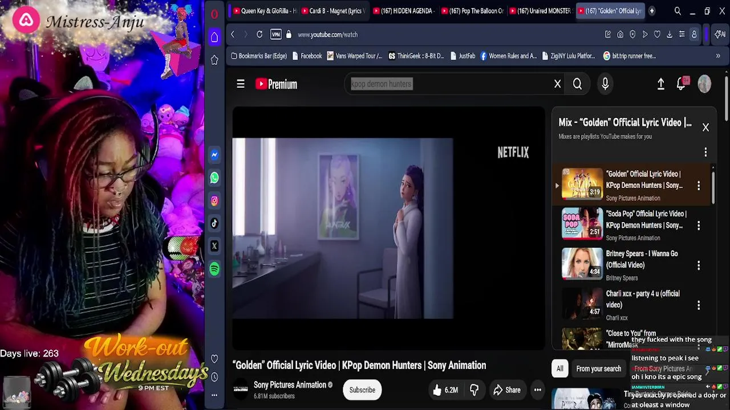Open Spotify from the sidebar
The height and width of the screenshot is (410, 730).
coord(214,269)
